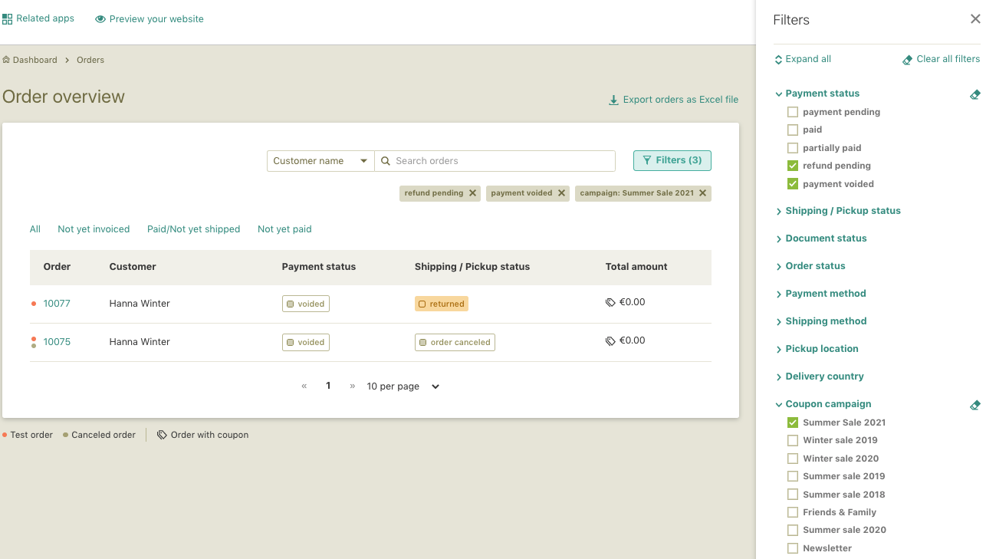
Task: Click the Order with coupon legend icon
Action: [162, 435]
